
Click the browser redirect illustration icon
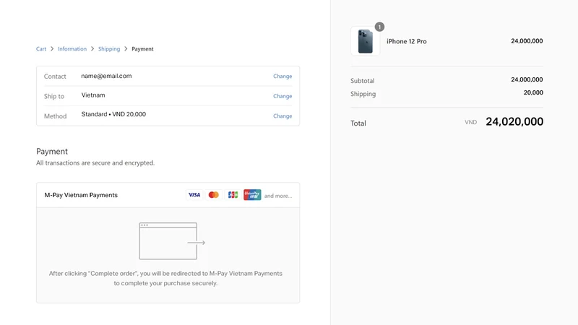[172, 241]
